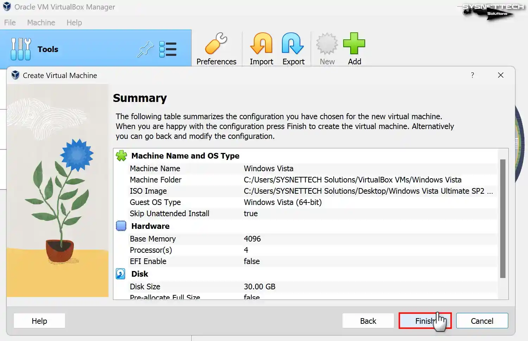This screenshot has width=528, height=341.
Task: Close the Create Virtual Machine dialog
Action: (x=501, y=75)
